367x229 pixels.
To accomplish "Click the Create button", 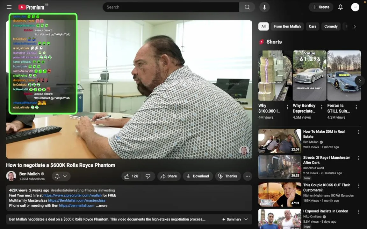I will [321, 7].
